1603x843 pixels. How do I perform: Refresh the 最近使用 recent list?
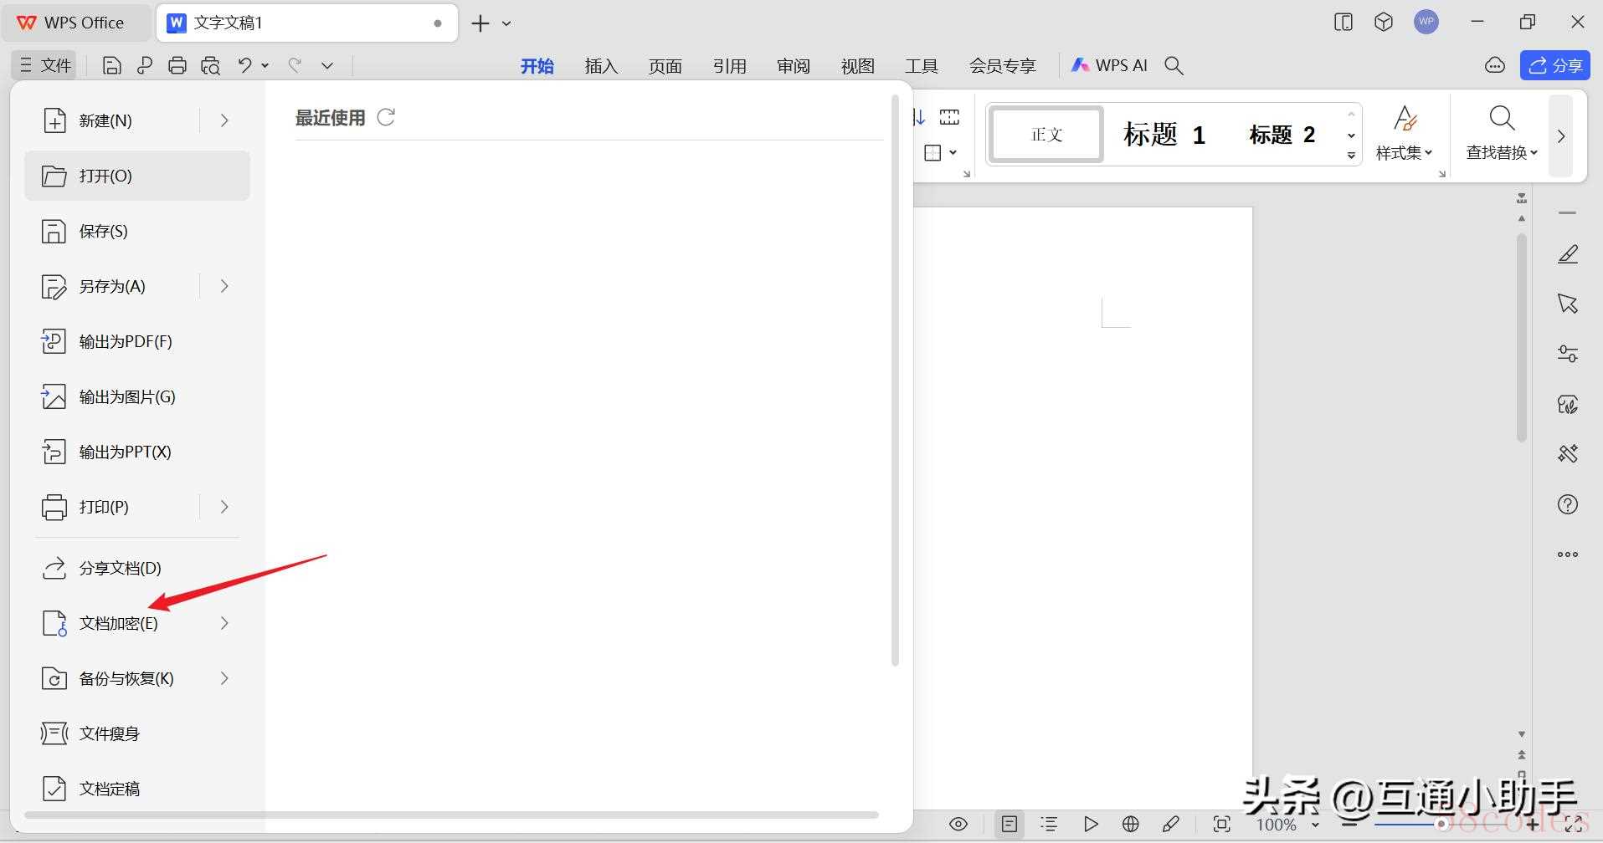point(386,118)
